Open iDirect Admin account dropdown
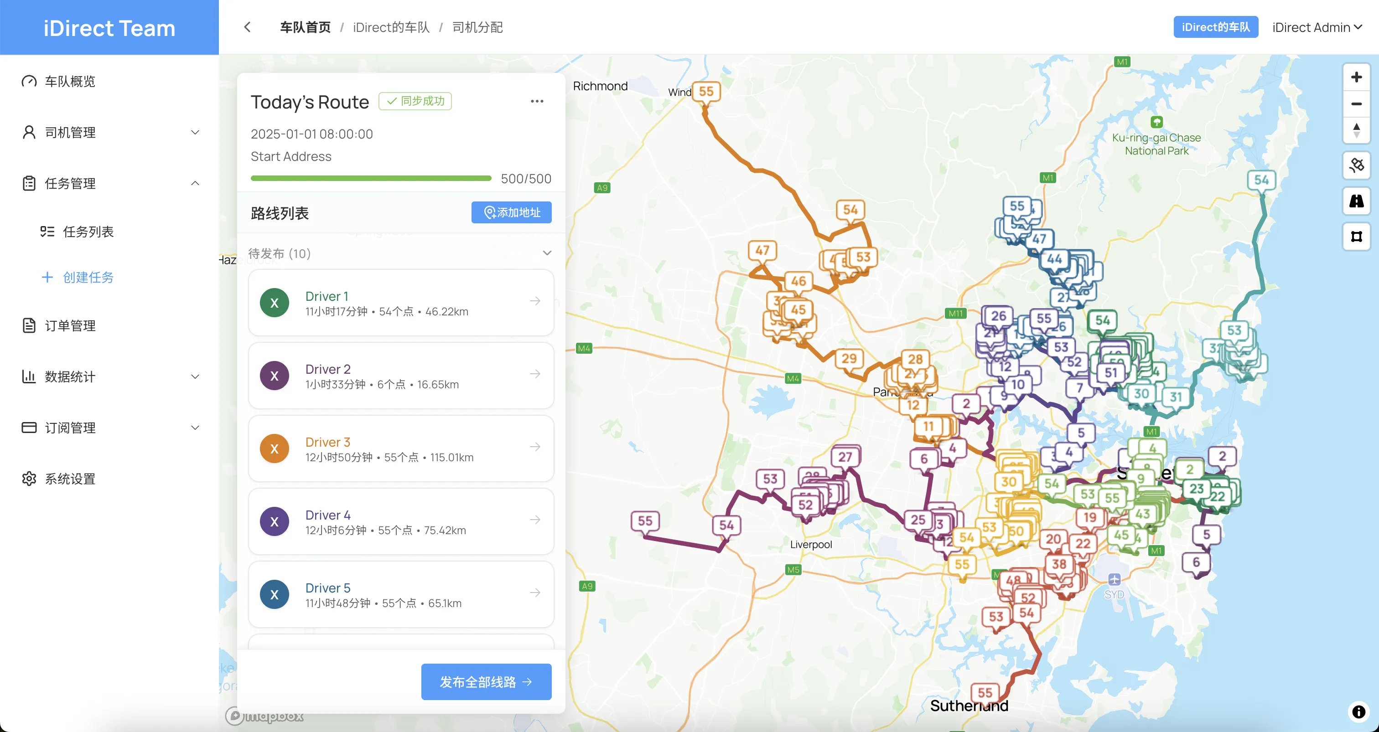The image size is (1379, 732). coord(1317,27)
